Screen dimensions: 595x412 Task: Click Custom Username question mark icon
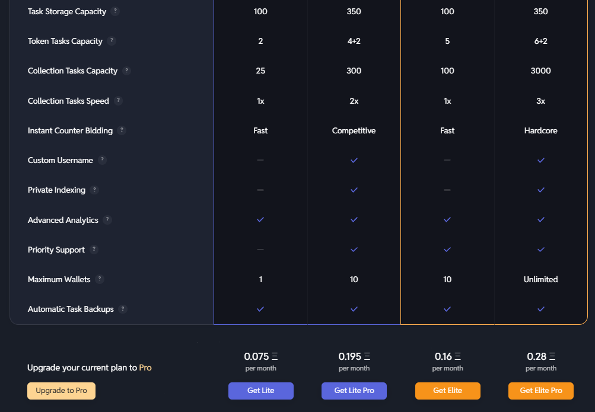pos(103,160)
